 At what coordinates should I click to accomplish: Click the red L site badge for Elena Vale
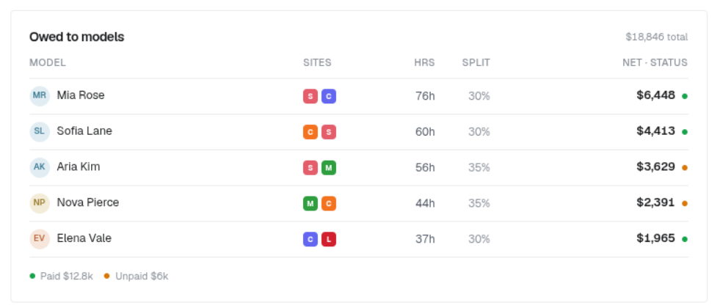coord(329,239)
